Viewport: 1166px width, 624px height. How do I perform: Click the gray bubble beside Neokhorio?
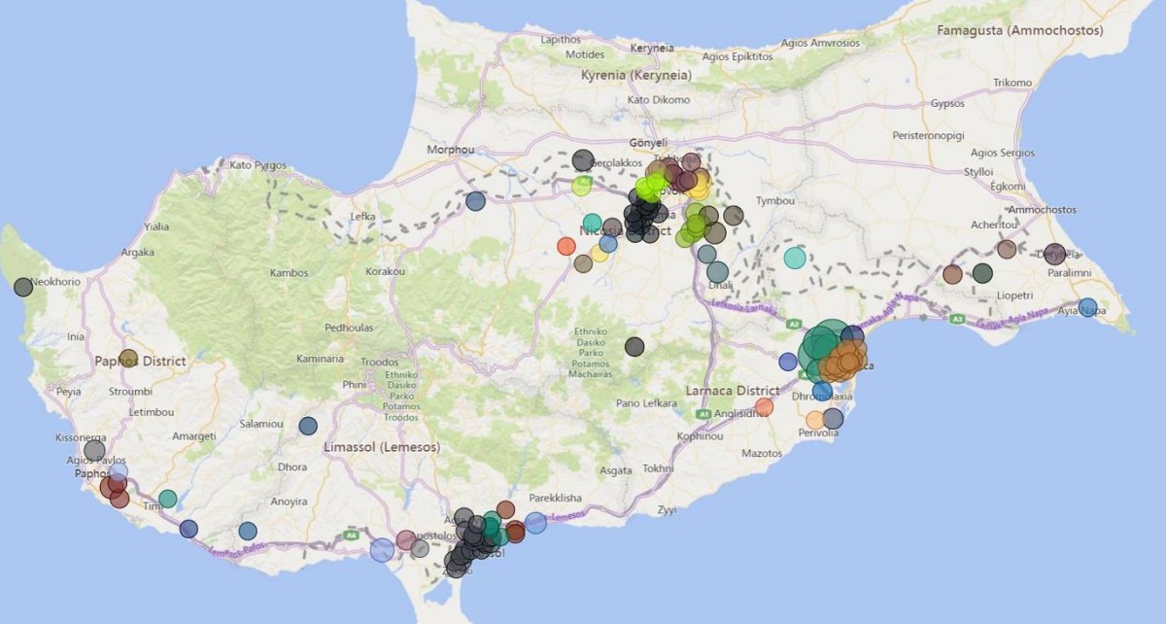(23, 287)
